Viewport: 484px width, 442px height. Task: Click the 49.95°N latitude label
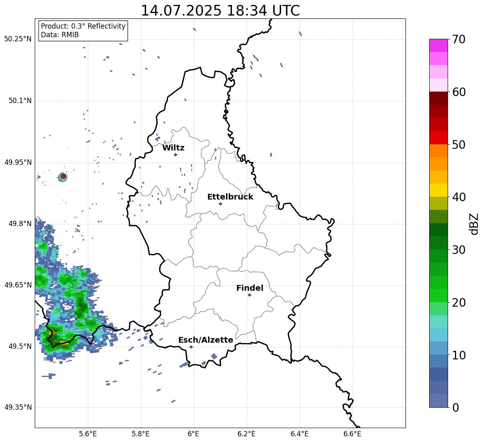coord(18,162)
